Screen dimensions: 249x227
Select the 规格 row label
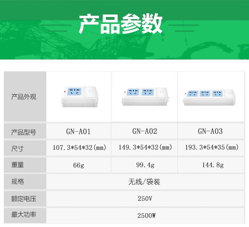[x=18, y=182]
